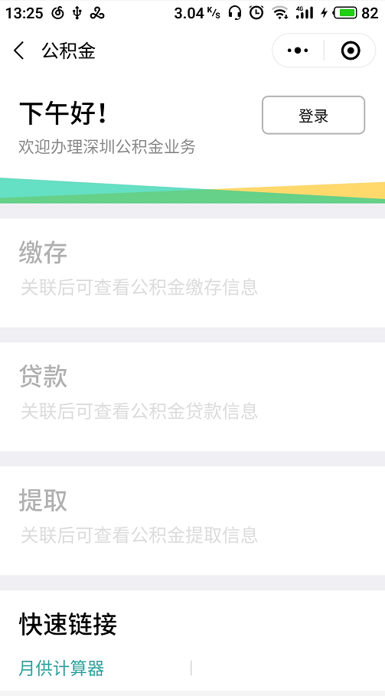Open the 贷款 loan section
Viewport: 385px width, 696px height.
point(193,397)
